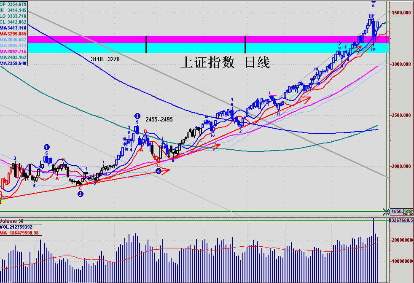The image size is (414, 283).
Task: Click the 2000.000 price axis label
Action: [x=401, y=166]
